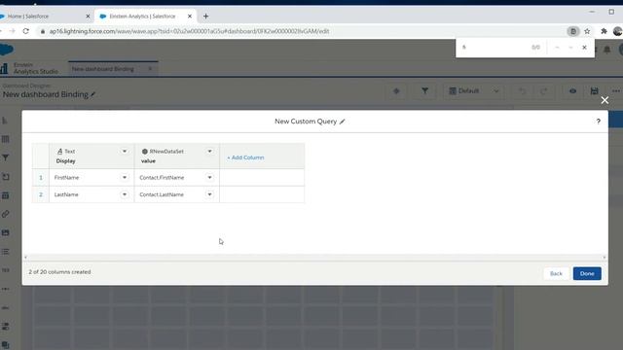Click the Analytics Studio logo icon
This screenshot has height=350, width=623.
click(x=4, y=68)
